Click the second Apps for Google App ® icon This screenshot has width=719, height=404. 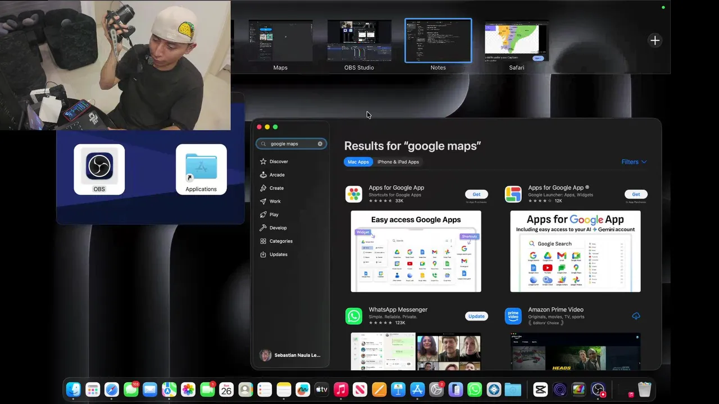pyautogui.click(x=513, y=194)
